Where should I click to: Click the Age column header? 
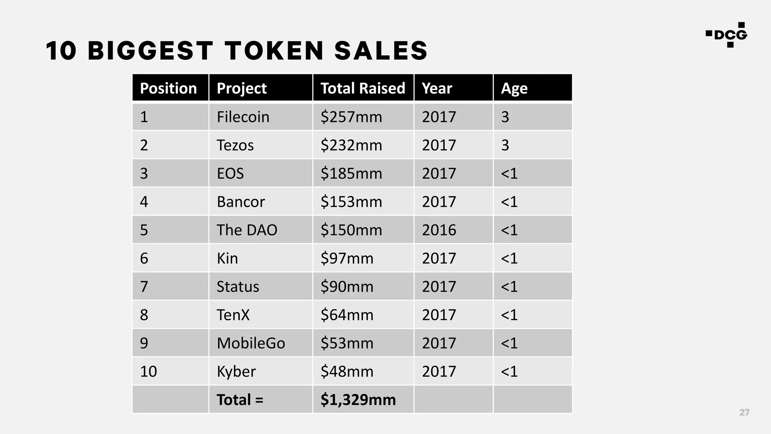(533, 88)
